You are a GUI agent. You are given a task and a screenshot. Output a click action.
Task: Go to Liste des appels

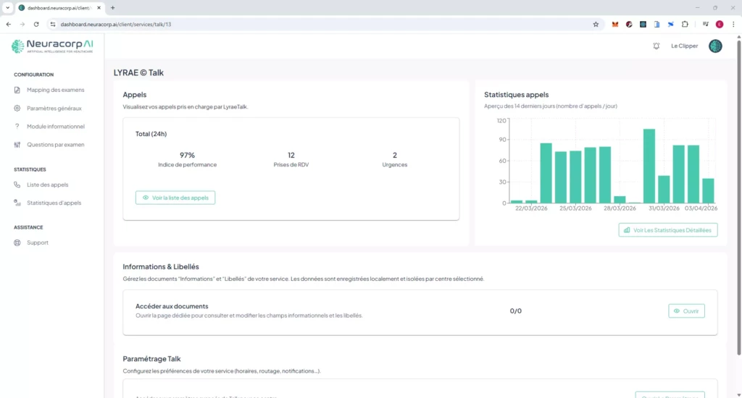coord(47,185)
